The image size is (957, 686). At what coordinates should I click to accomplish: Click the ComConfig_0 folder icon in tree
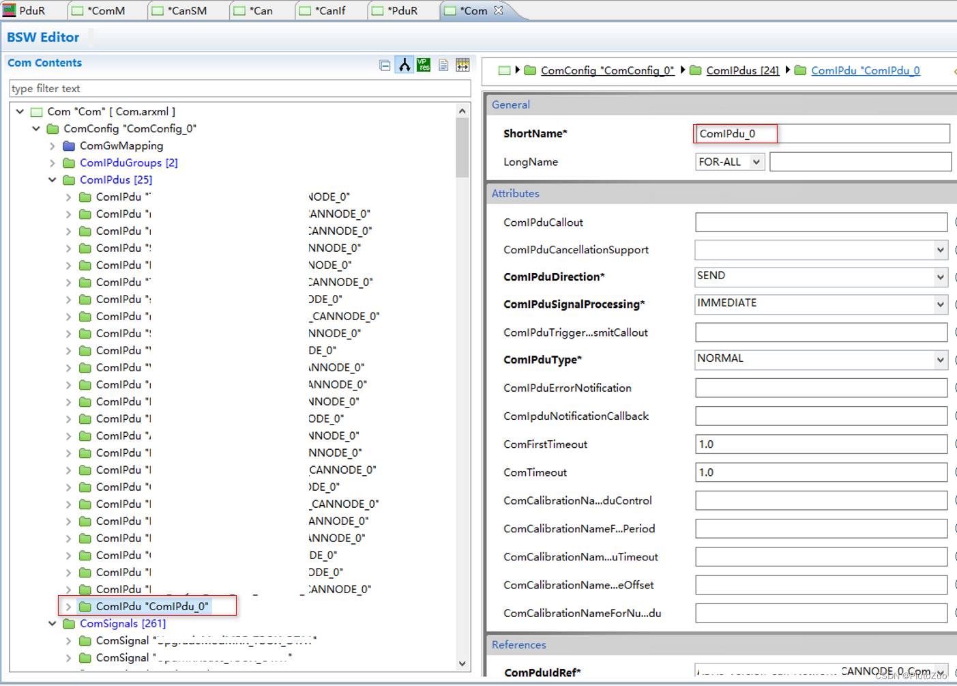click(x=53, y=129)
